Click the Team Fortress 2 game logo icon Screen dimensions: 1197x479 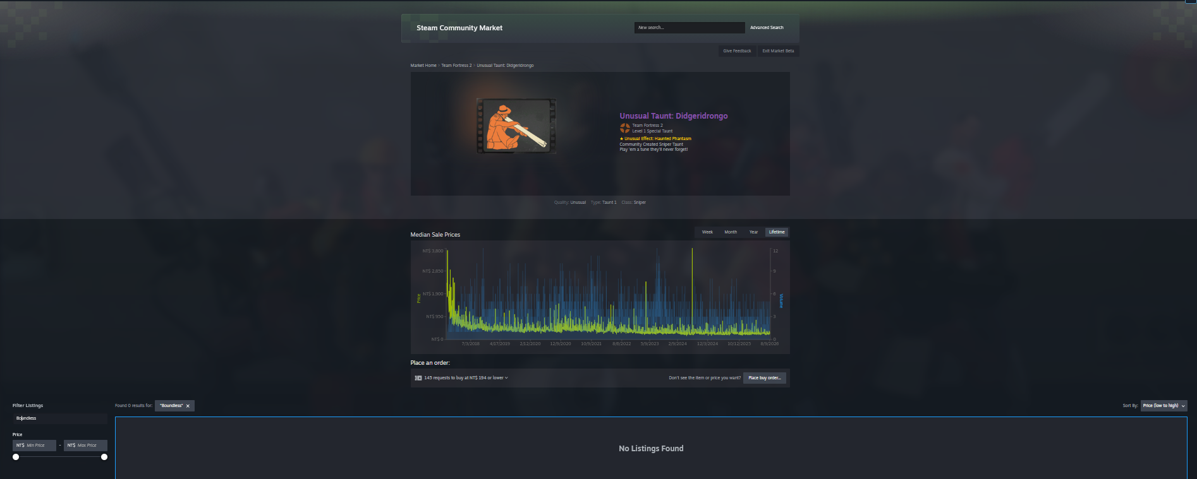click(625, 128)
